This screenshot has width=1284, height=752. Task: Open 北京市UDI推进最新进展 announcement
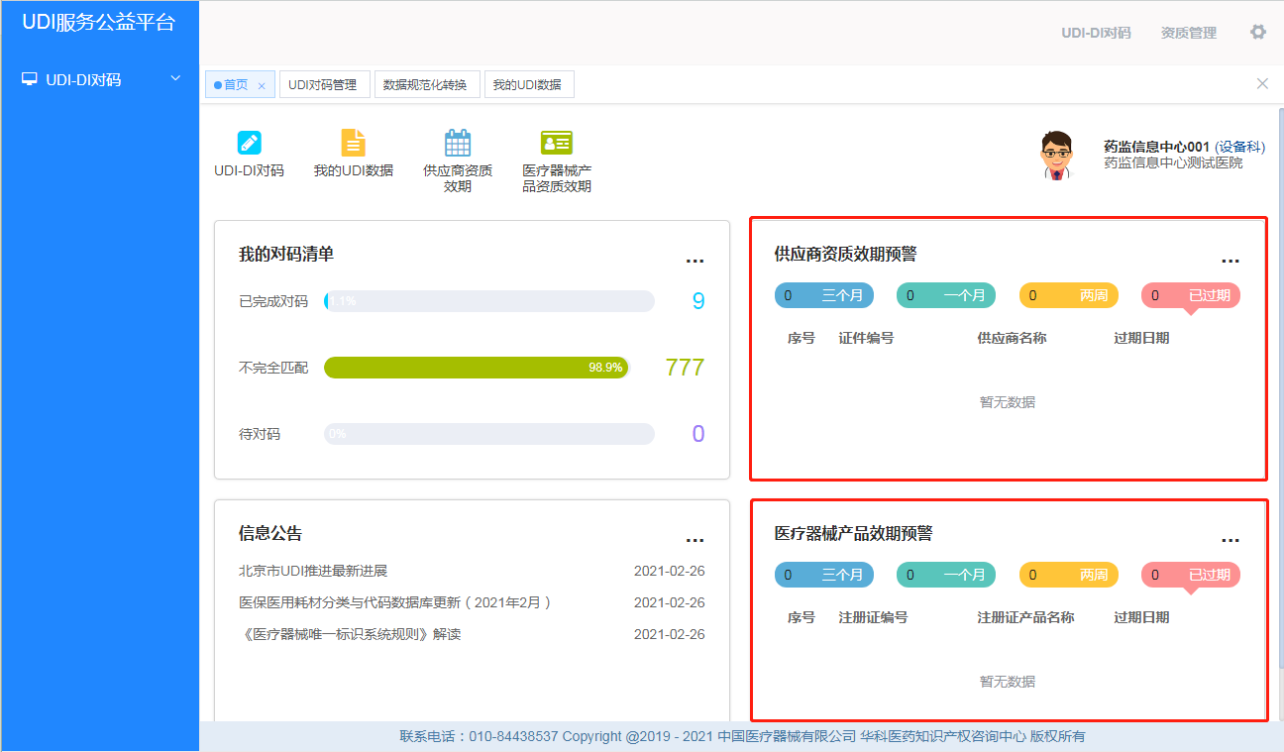tap(313, 571)
